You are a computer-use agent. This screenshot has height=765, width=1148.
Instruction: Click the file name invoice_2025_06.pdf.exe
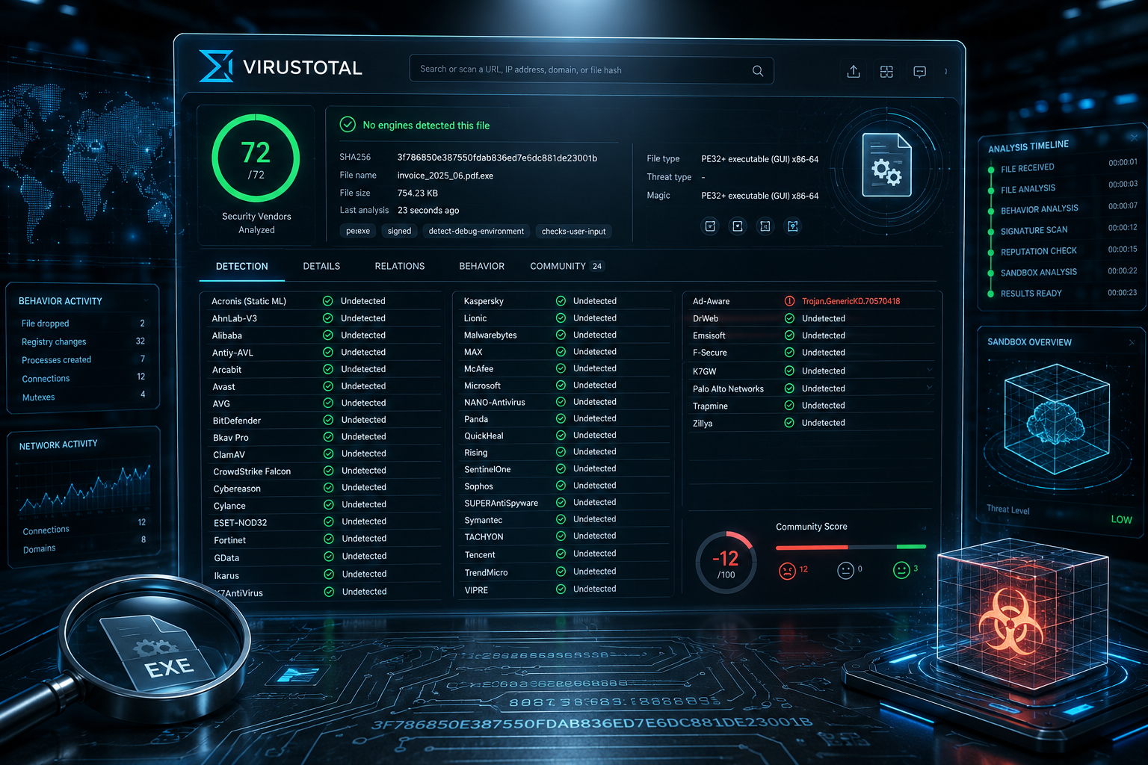pyautogui.click(x=445, y=176)
